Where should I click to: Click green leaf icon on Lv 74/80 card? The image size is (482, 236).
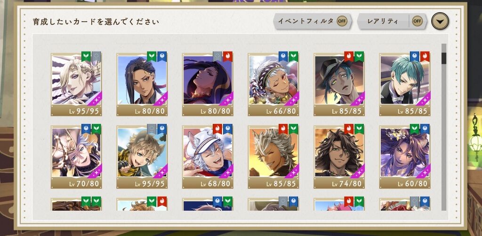pos(359,129)
